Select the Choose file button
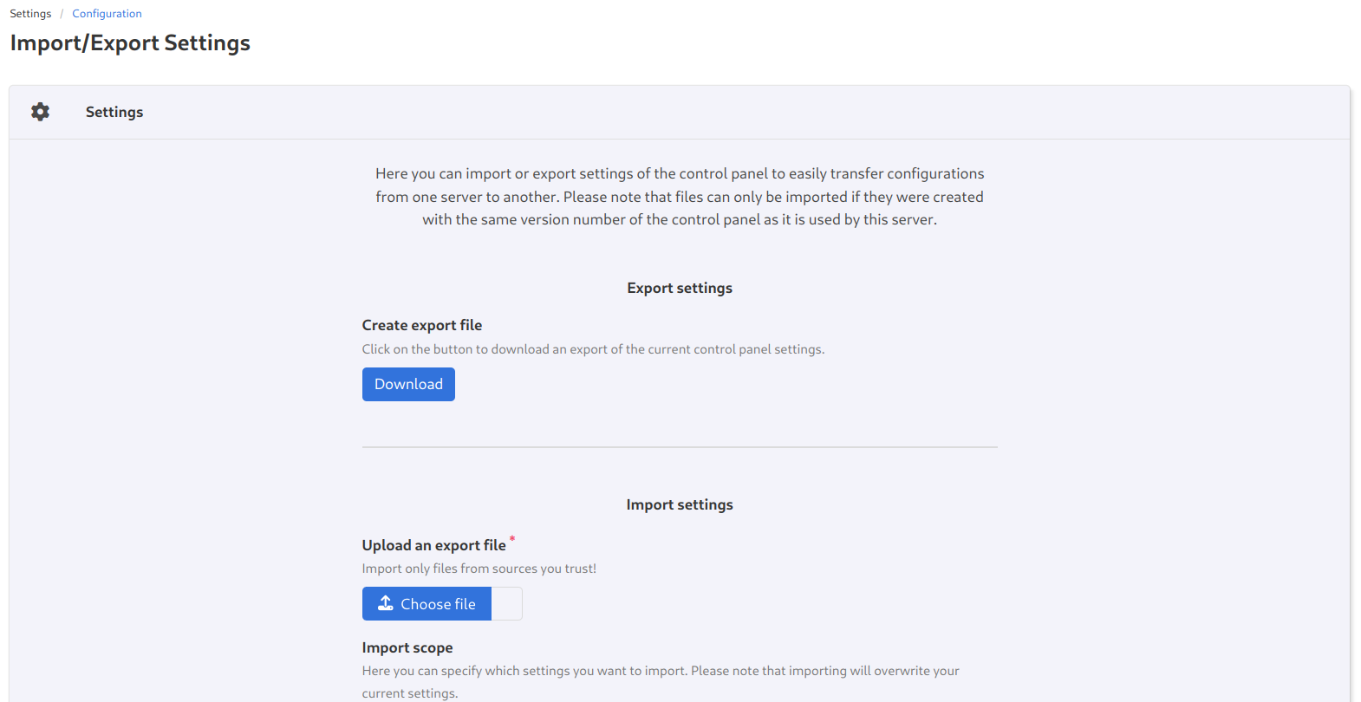The width and height of the screenshot is (1361, 702). pos(427,604)
